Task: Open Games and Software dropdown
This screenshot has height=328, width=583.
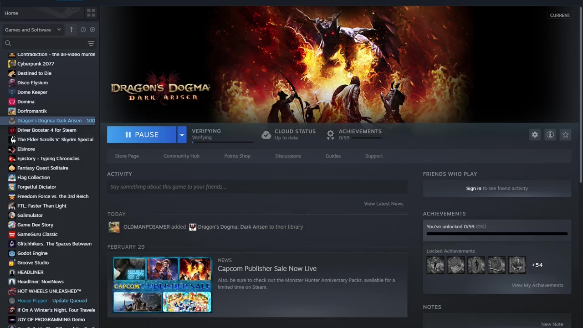Action: (33, 30)
